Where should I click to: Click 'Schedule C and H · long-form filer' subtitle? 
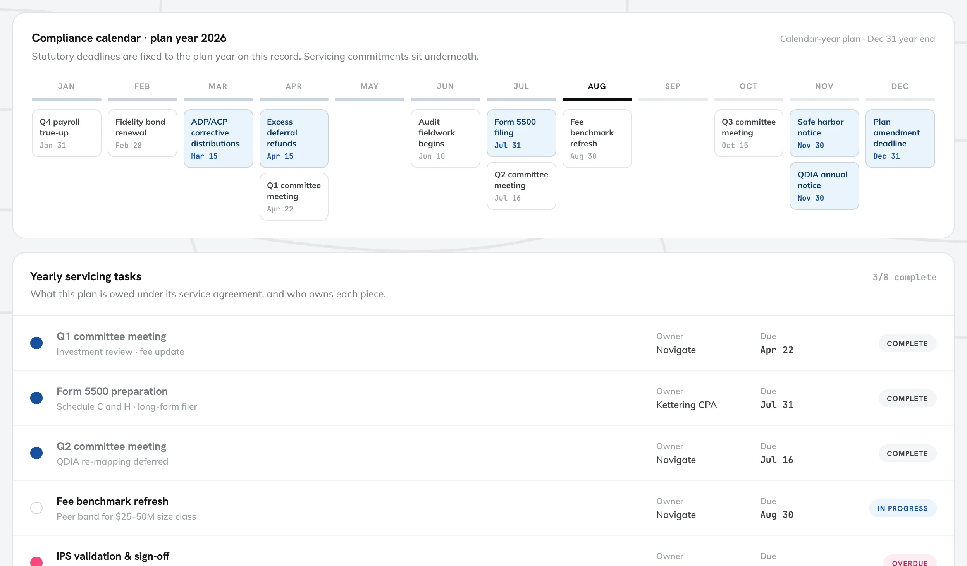click(x=127, y=406)
